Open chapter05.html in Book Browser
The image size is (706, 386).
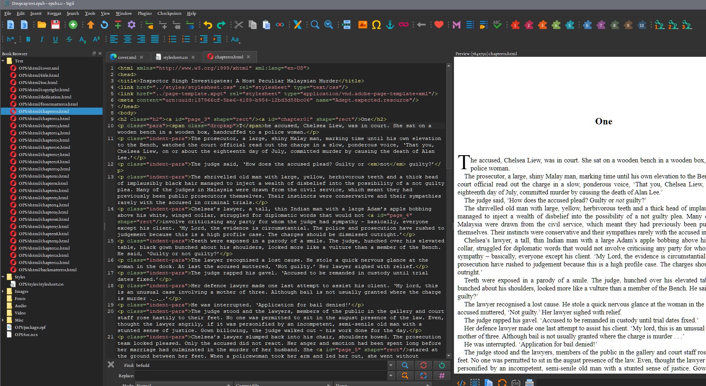(44, 140)
